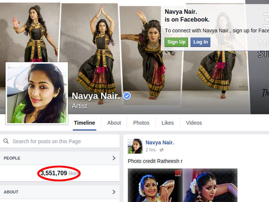
Task: Open the large profile picture
Action: [37, 93]
